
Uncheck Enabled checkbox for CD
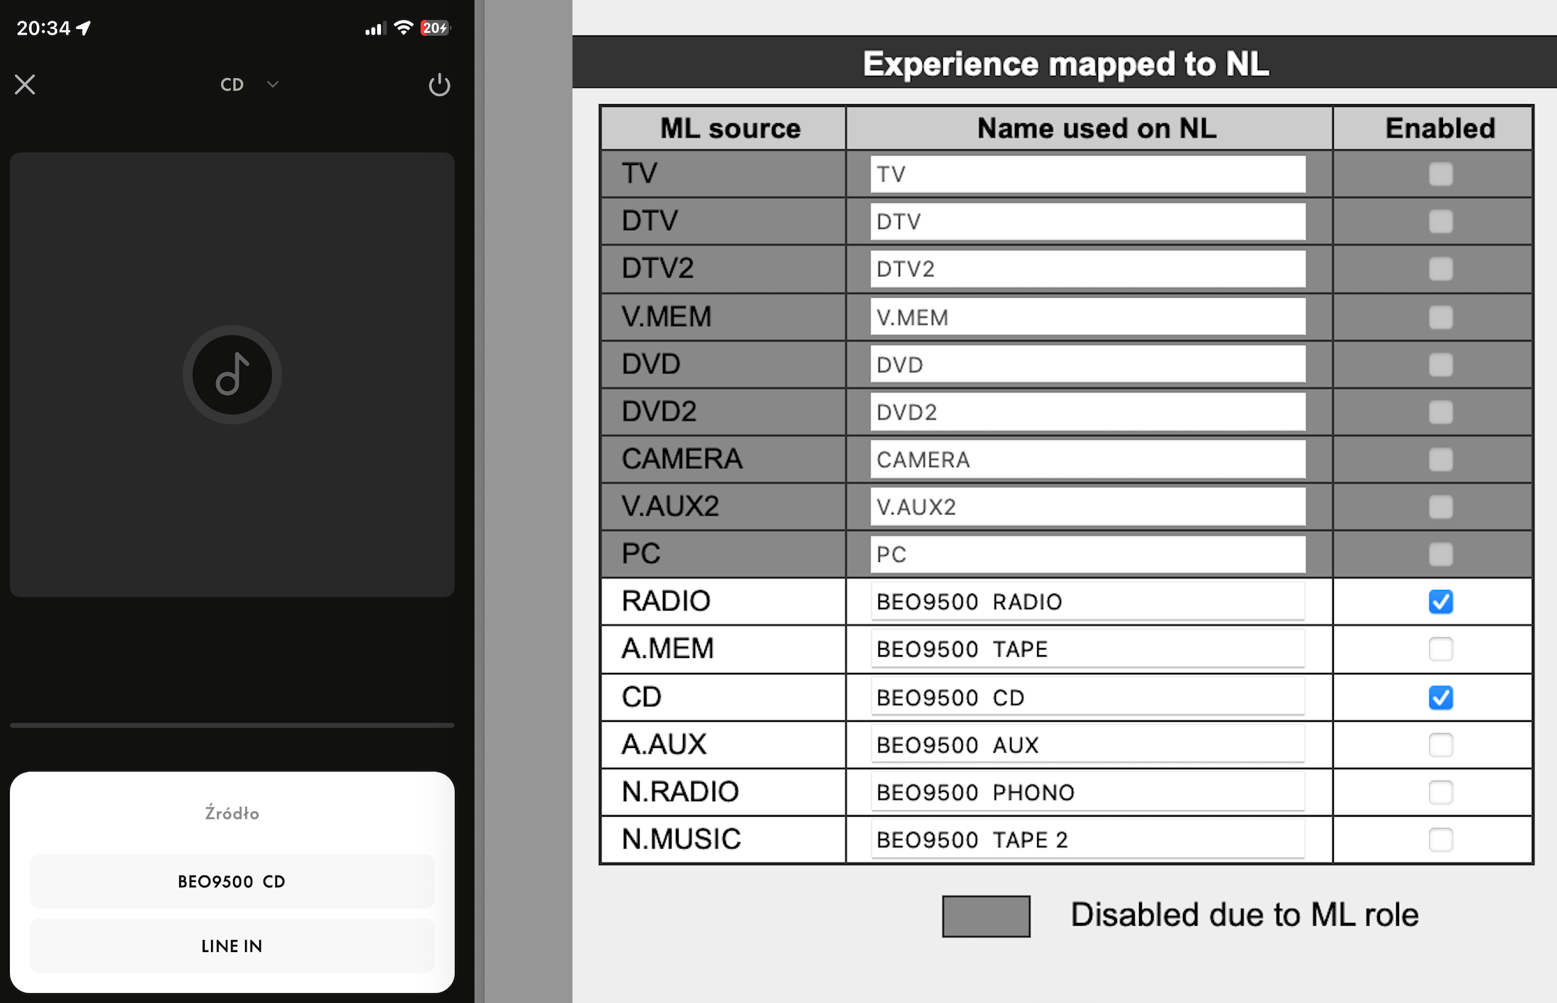click(x=1440, y=697)
